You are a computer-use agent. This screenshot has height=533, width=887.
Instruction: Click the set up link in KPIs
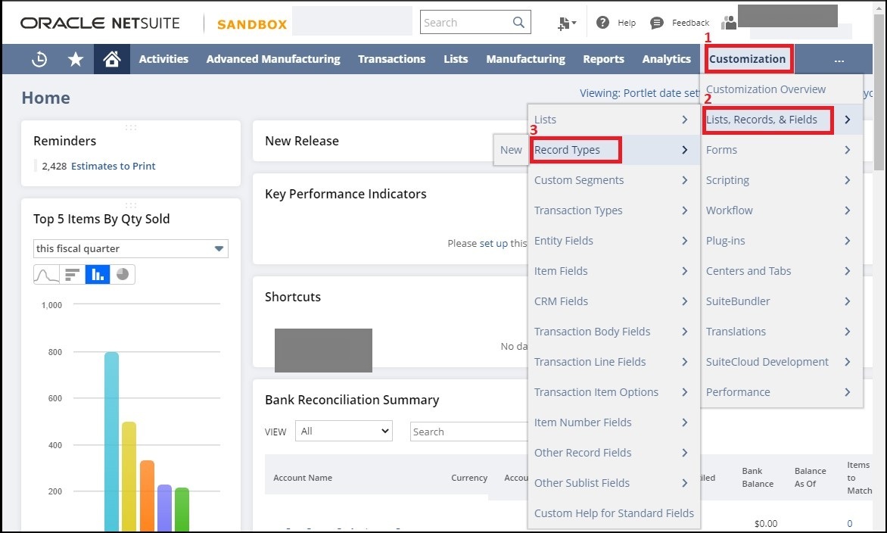[x=494, y=243]
